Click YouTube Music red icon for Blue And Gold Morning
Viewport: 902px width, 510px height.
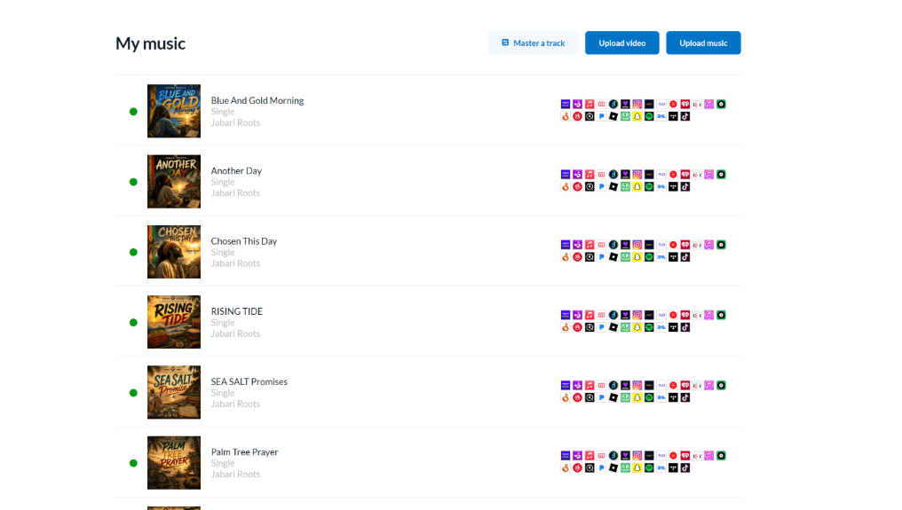(x=673, y=104)
